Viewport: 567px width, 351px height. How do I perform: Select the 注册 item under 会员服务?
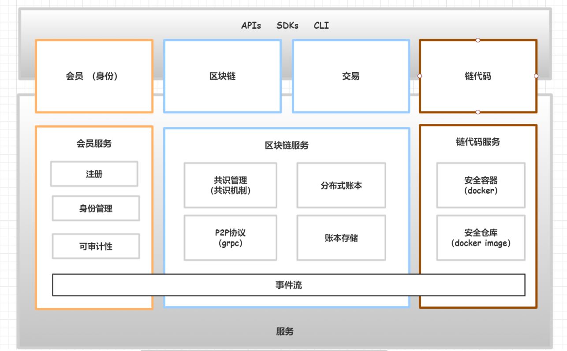pyautogui.click(x=94, y=174)
